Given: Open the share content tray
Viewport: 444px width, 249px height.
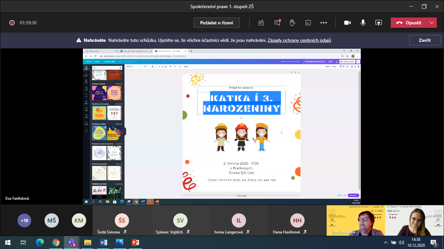Looking at the screenshot, I should point(378,23).
